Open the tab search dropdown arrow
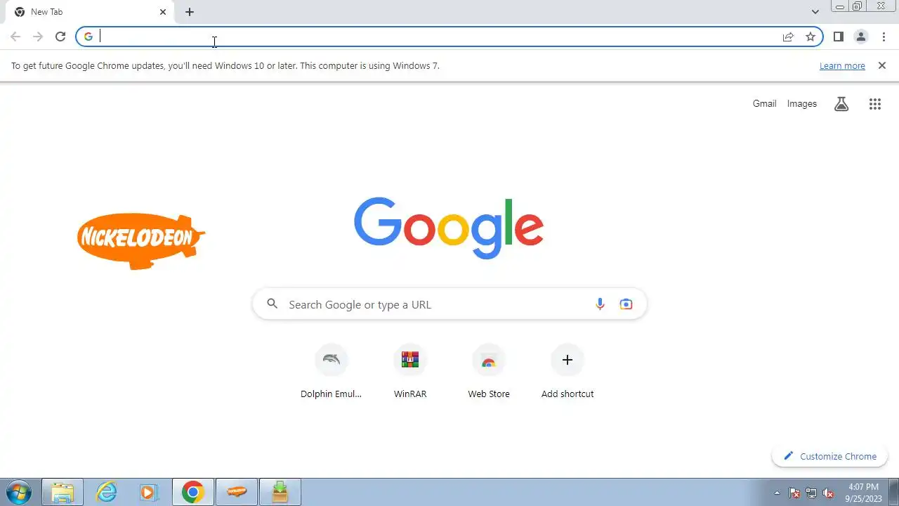 [x=815, y=12]
